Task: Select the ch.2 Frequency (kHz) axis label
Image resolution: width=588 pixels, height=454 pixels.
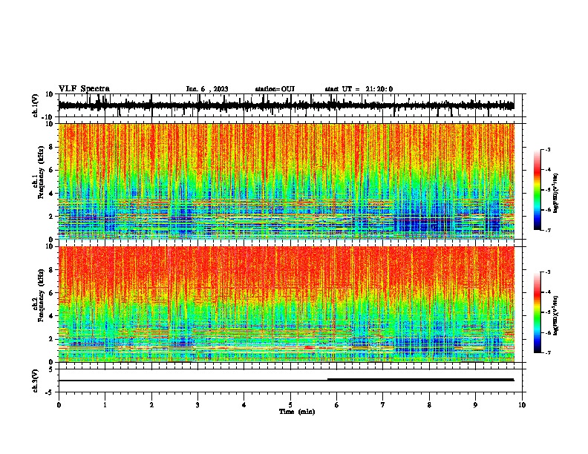Action: coord(41,295)
